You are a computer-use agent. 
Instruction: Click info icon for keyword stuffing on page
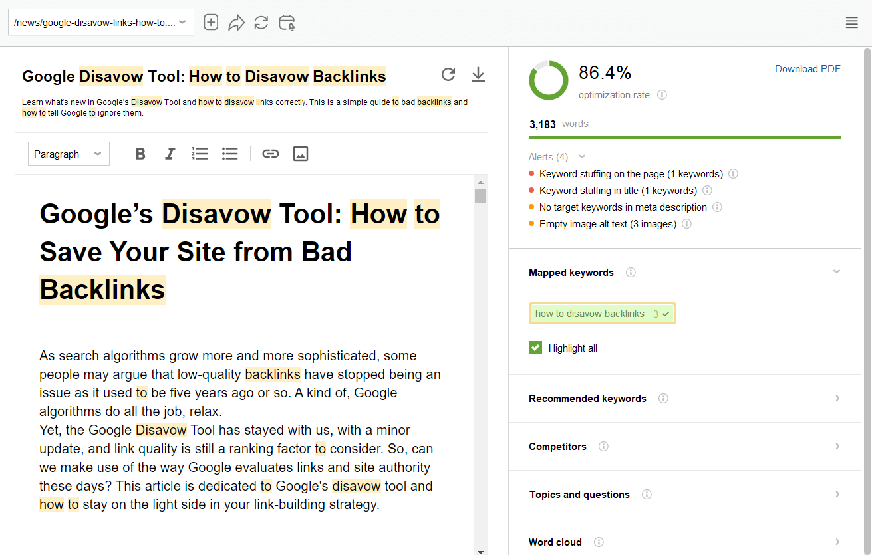pos(733,174)
